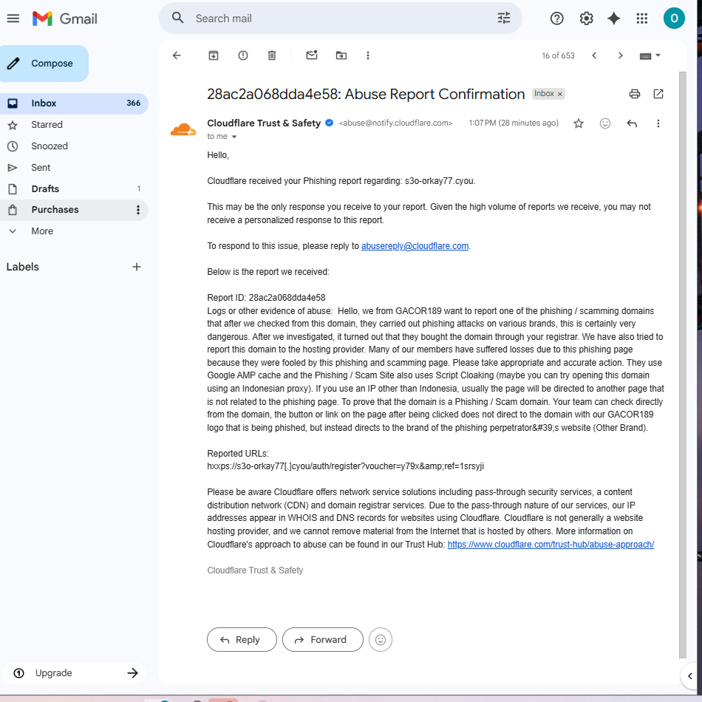702x702 pixels.
Task: Create new label with plus icon
Action: (x=137, y=267)
